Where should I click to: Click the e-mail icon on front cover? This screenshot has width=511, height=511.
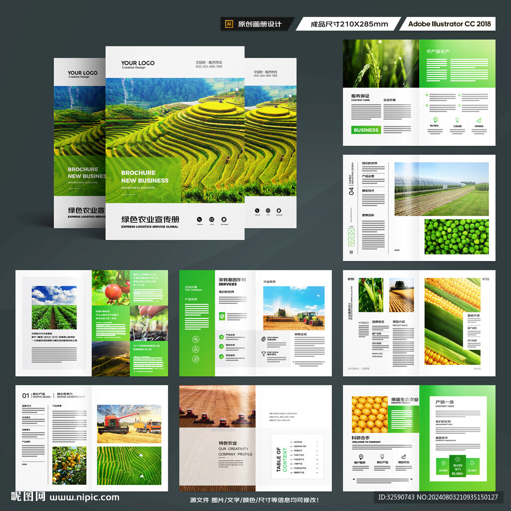[212, 220]
